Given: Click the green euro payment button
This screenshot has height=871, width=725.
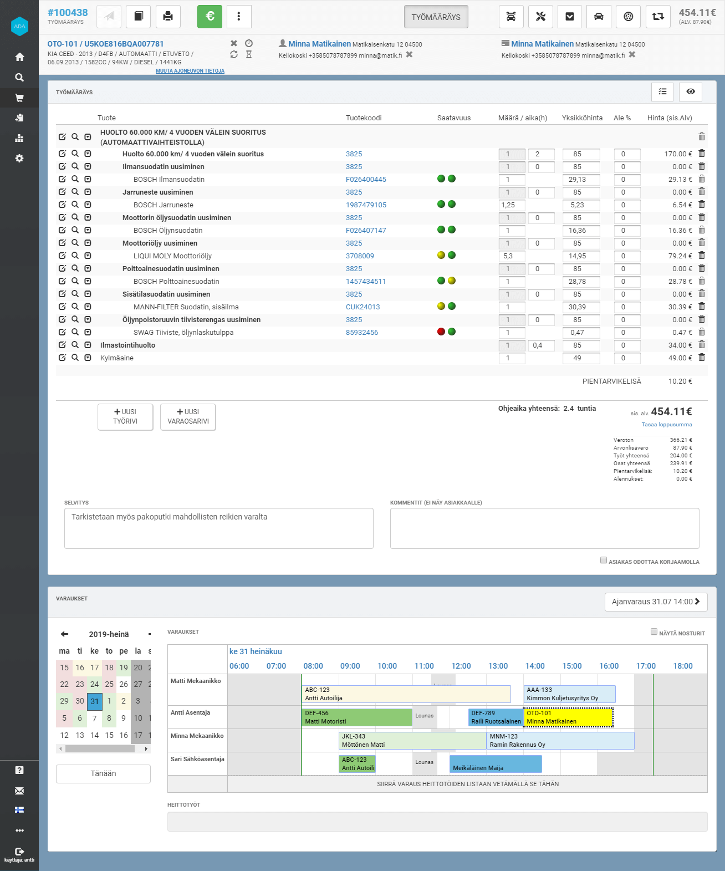Looking at the screenshot, I should pyautogui.click(x=210, y=17).
